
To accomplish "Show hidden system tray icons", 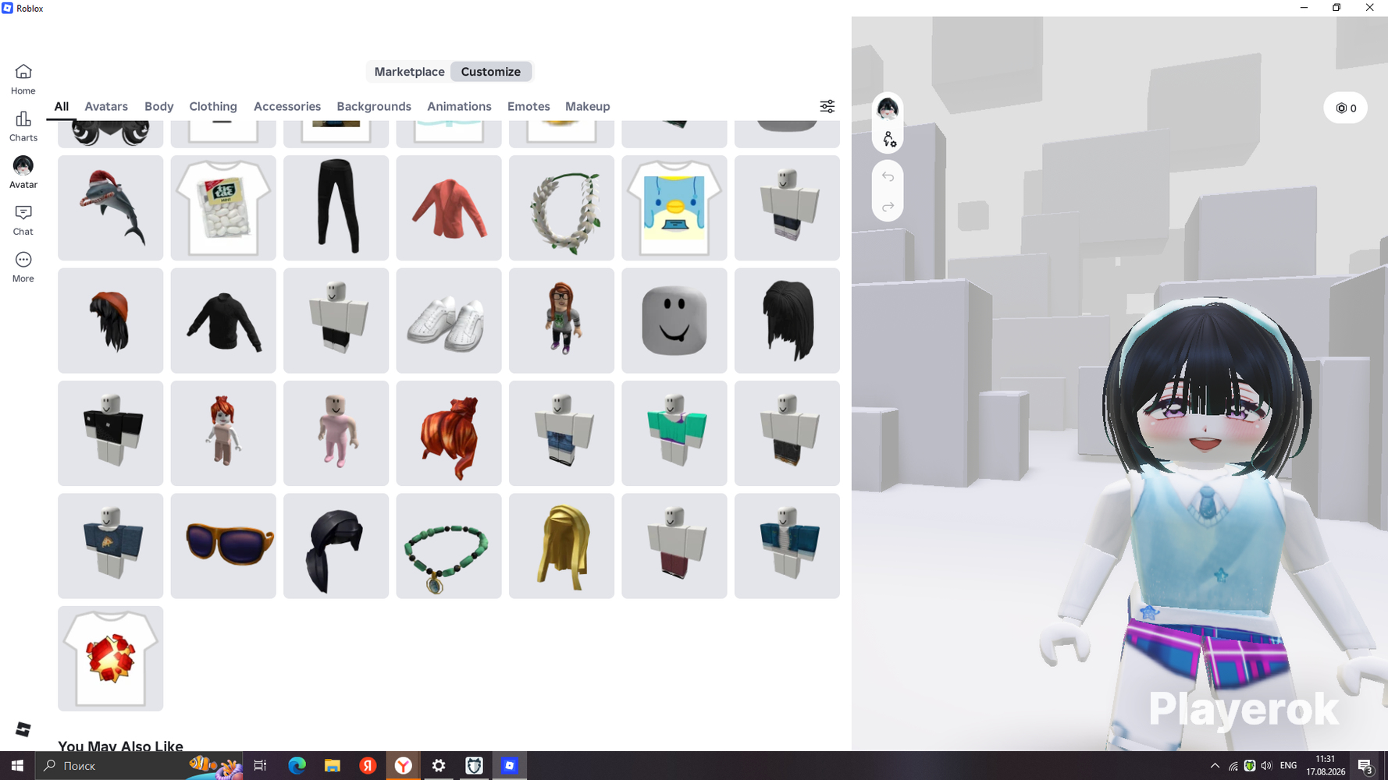I will point(1215,766).
